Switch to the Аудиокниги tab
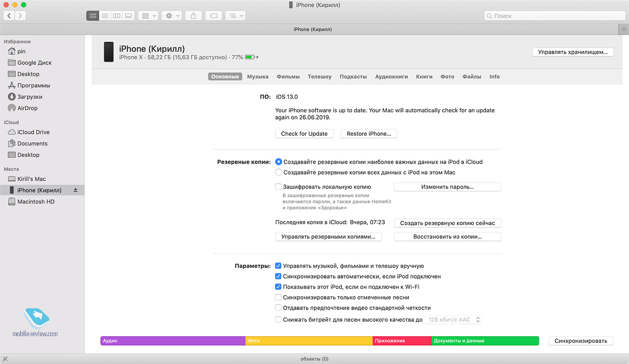The height and width of the screenshot is (364, 629). click(391, 77)
